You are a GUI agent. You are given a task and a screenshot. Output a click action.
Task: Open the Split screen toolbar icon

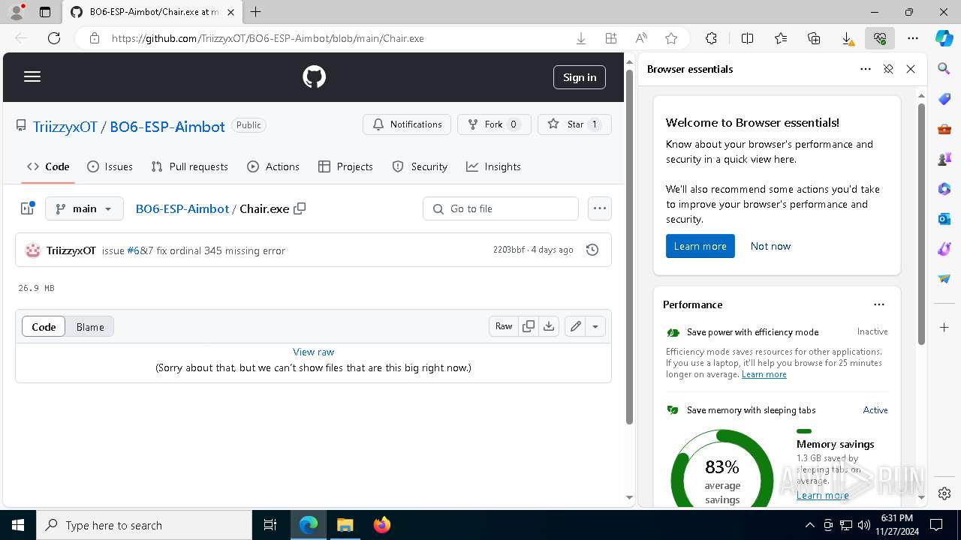(748, 38)
